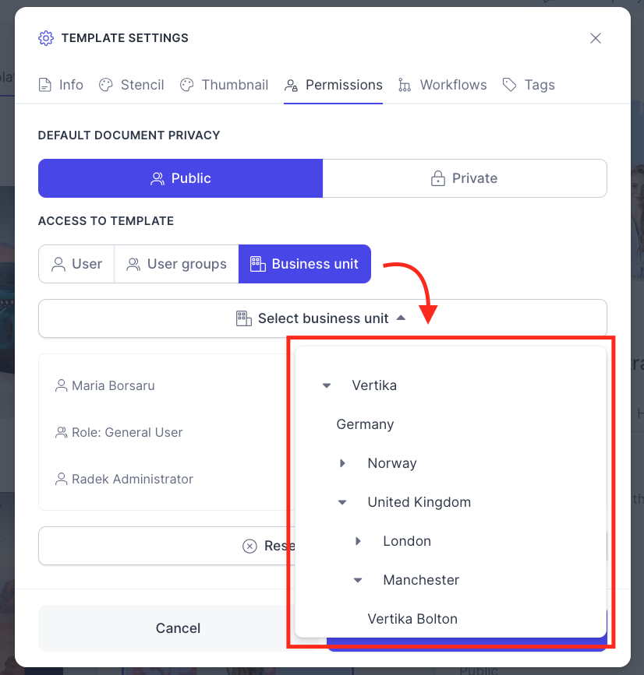Image resolution: width=644 pixels, height=675 pixels.
Task: Click the Cancel button
Action: [x=178, y=628]
